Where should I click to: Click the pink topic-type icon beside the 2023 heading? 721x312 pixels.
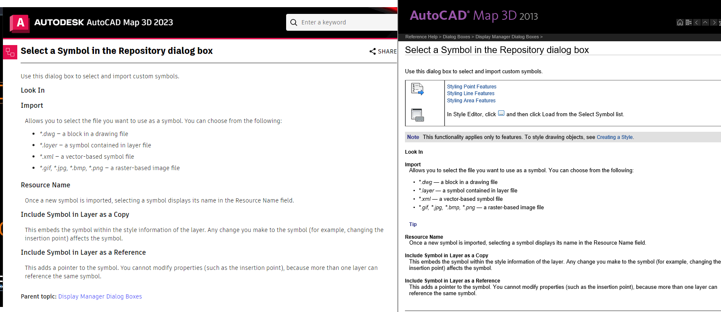pos(10,52)
